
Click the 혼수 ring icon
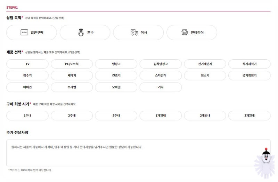[81, 33]
